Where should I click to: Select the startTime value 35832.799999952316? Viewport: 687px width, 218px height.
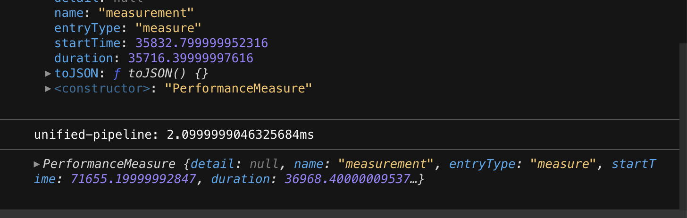click(x=201, y=43)
